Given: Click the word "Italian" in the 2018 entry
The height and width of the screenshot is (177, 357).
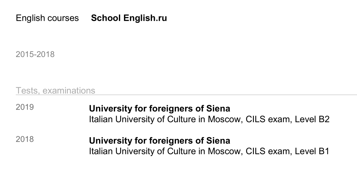Looking at the screenshot, I should click(x=101, y=151).
